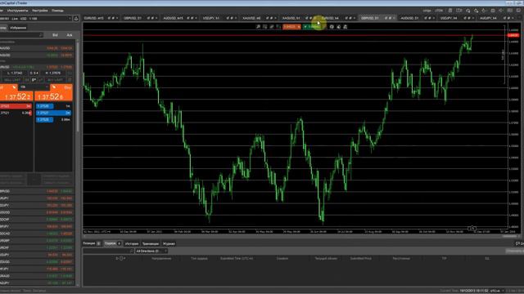Click the green quick Buy button above the chart

pos(312,27)
